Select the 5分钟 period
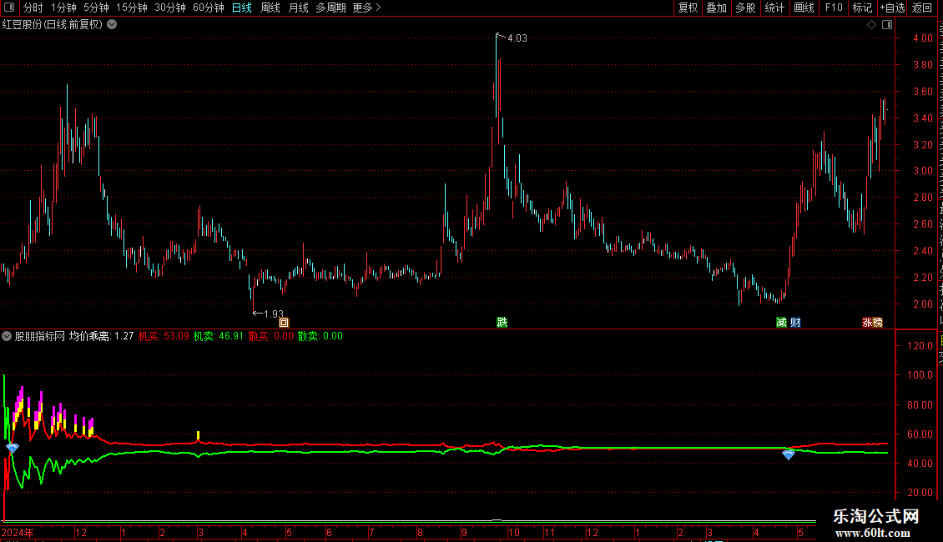The height and width of the screenshot is (542, 943). tap(96, 8)
